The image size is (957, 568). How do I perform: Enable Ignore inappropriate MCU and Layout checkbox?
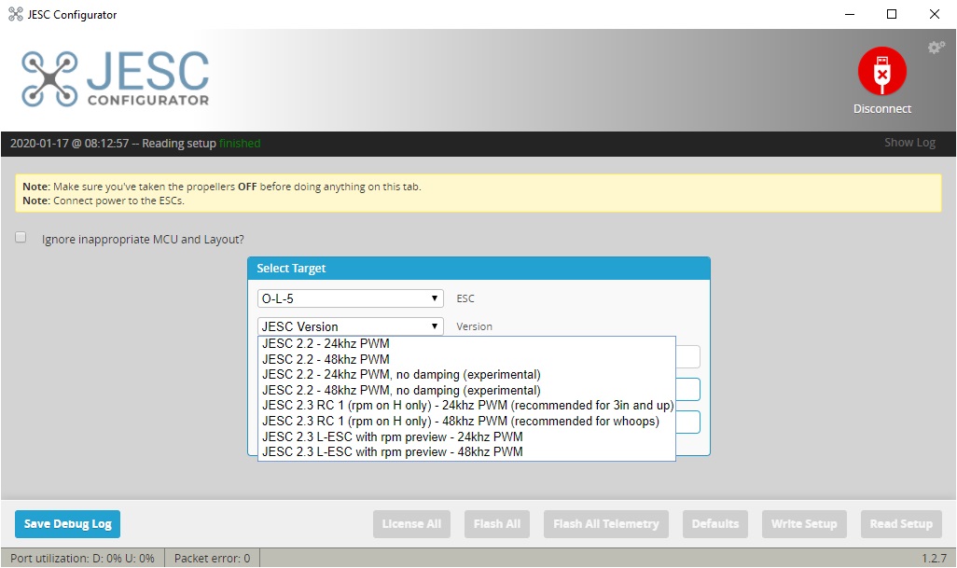click(x=21, y=237)
